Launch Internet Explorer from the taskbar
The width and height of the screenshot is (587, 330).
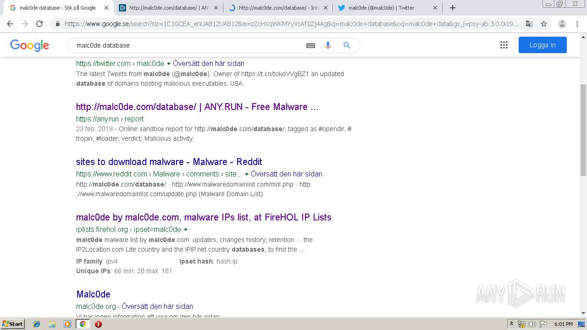(37, 324)
